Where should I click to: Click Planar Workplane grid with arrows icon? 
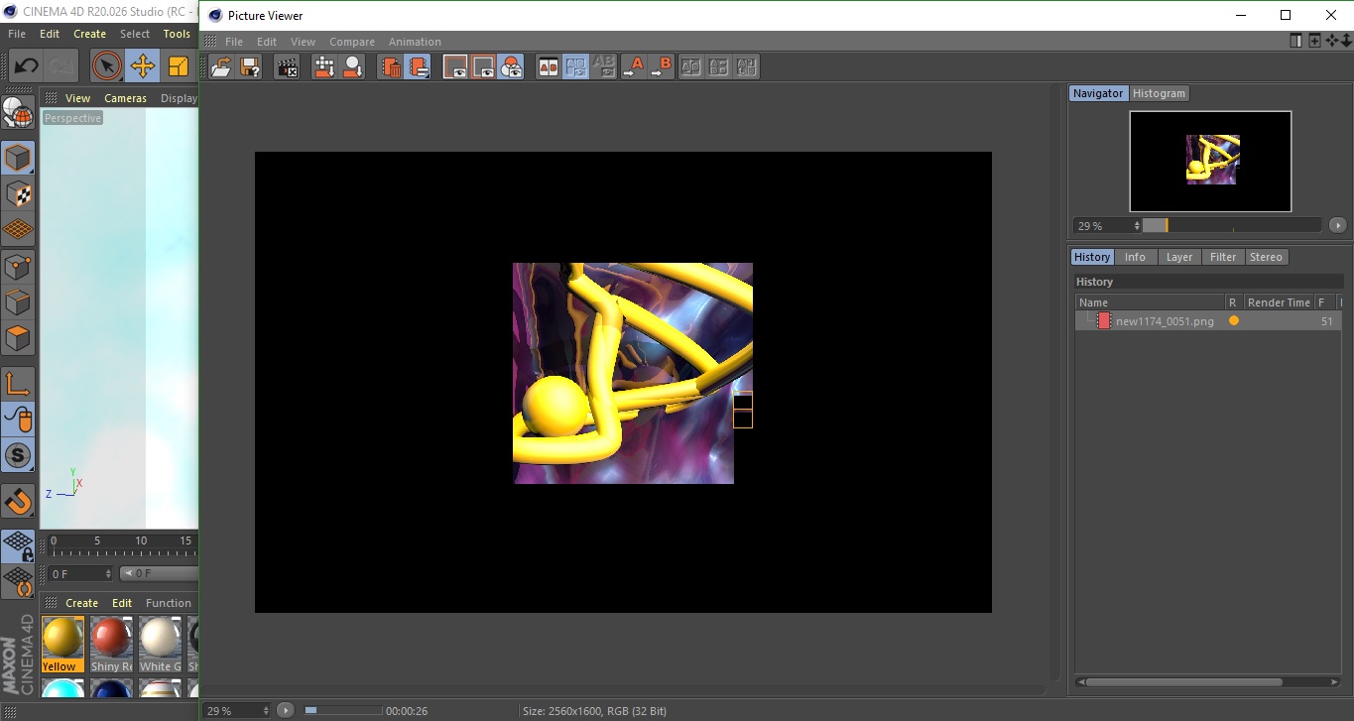click(18, 581)
